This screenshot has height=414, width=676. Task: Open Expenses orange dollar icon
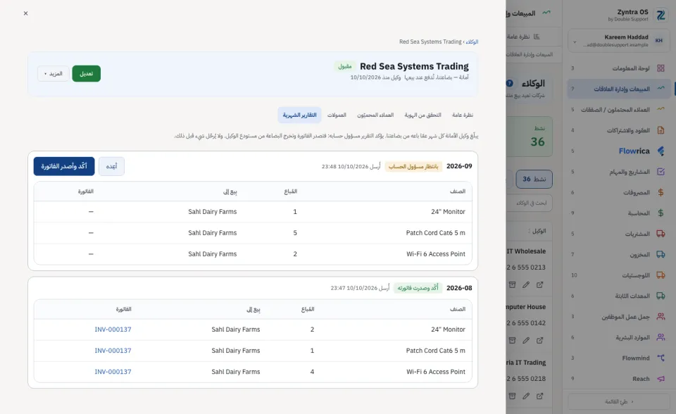[x=661, y=192]
